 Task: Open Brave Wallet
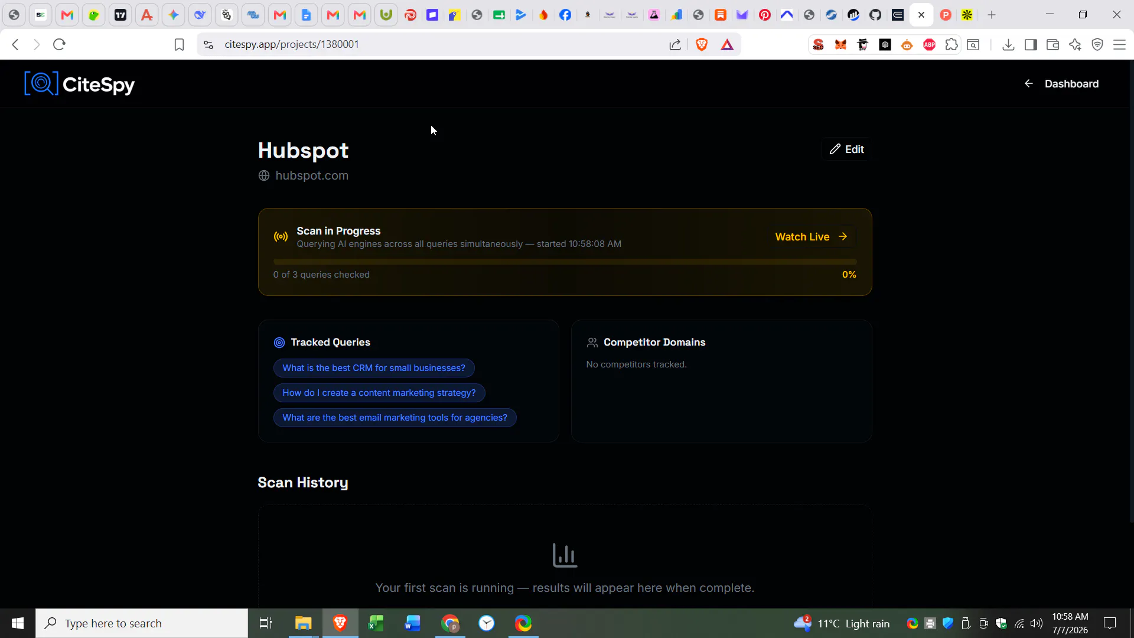[x=1052, y=45]
